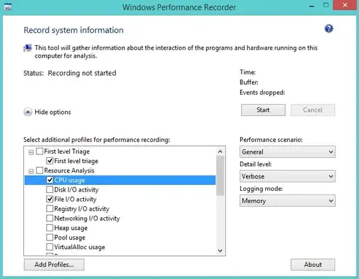The image size is (359, 279).
Task: Select the 'VirtualAlloc usage' row label
Action: coord(80,247)
